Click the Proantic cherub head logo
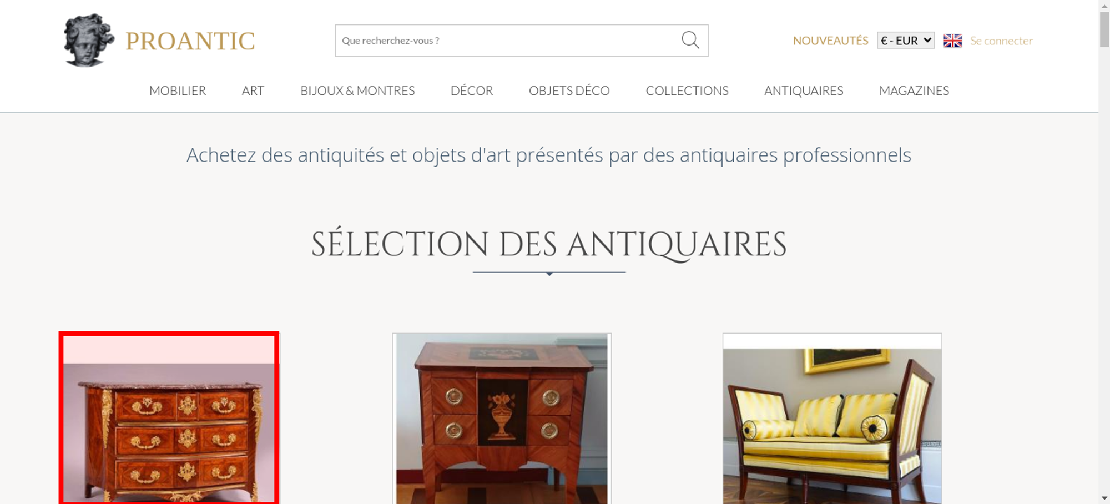 pos(89,40)
